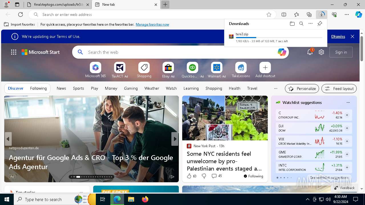Click Import favorites
This screenshot has width=365, height=205.
point(19,24)
